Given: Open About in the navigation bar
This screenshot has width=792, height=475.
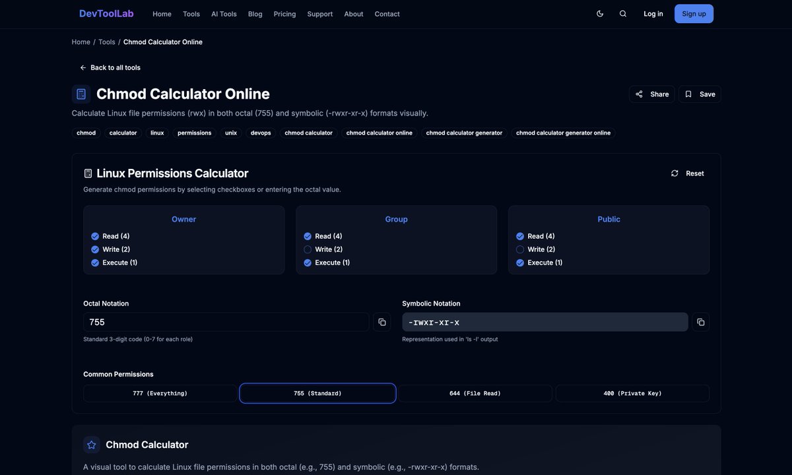Looking at the screenshot, I should [x=354, y=14].
